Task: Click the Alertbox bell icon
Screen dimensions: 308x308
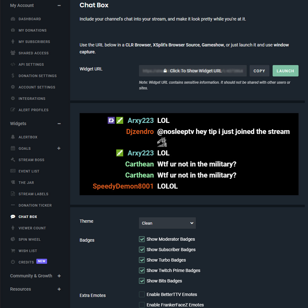Action: 13,137
